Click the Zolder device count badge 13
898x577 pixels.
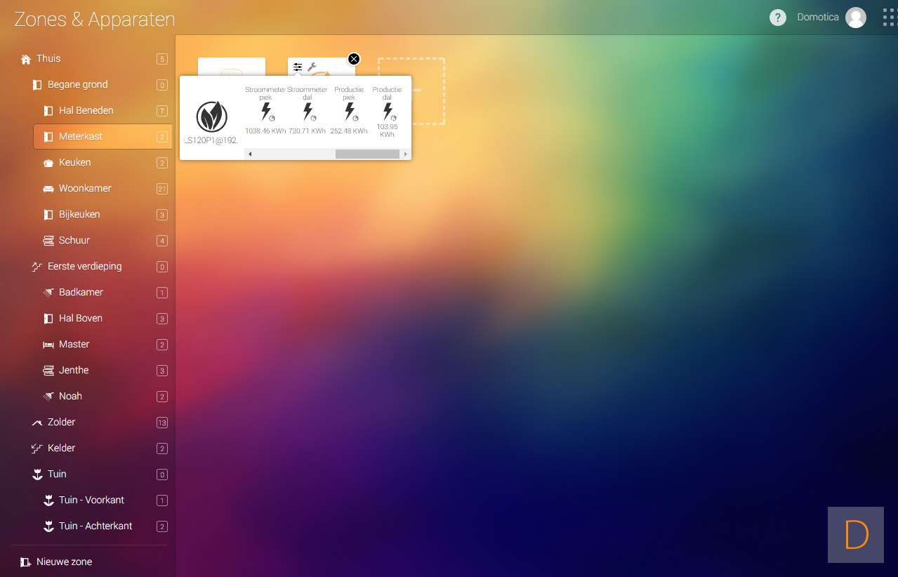tap(162, 423)
